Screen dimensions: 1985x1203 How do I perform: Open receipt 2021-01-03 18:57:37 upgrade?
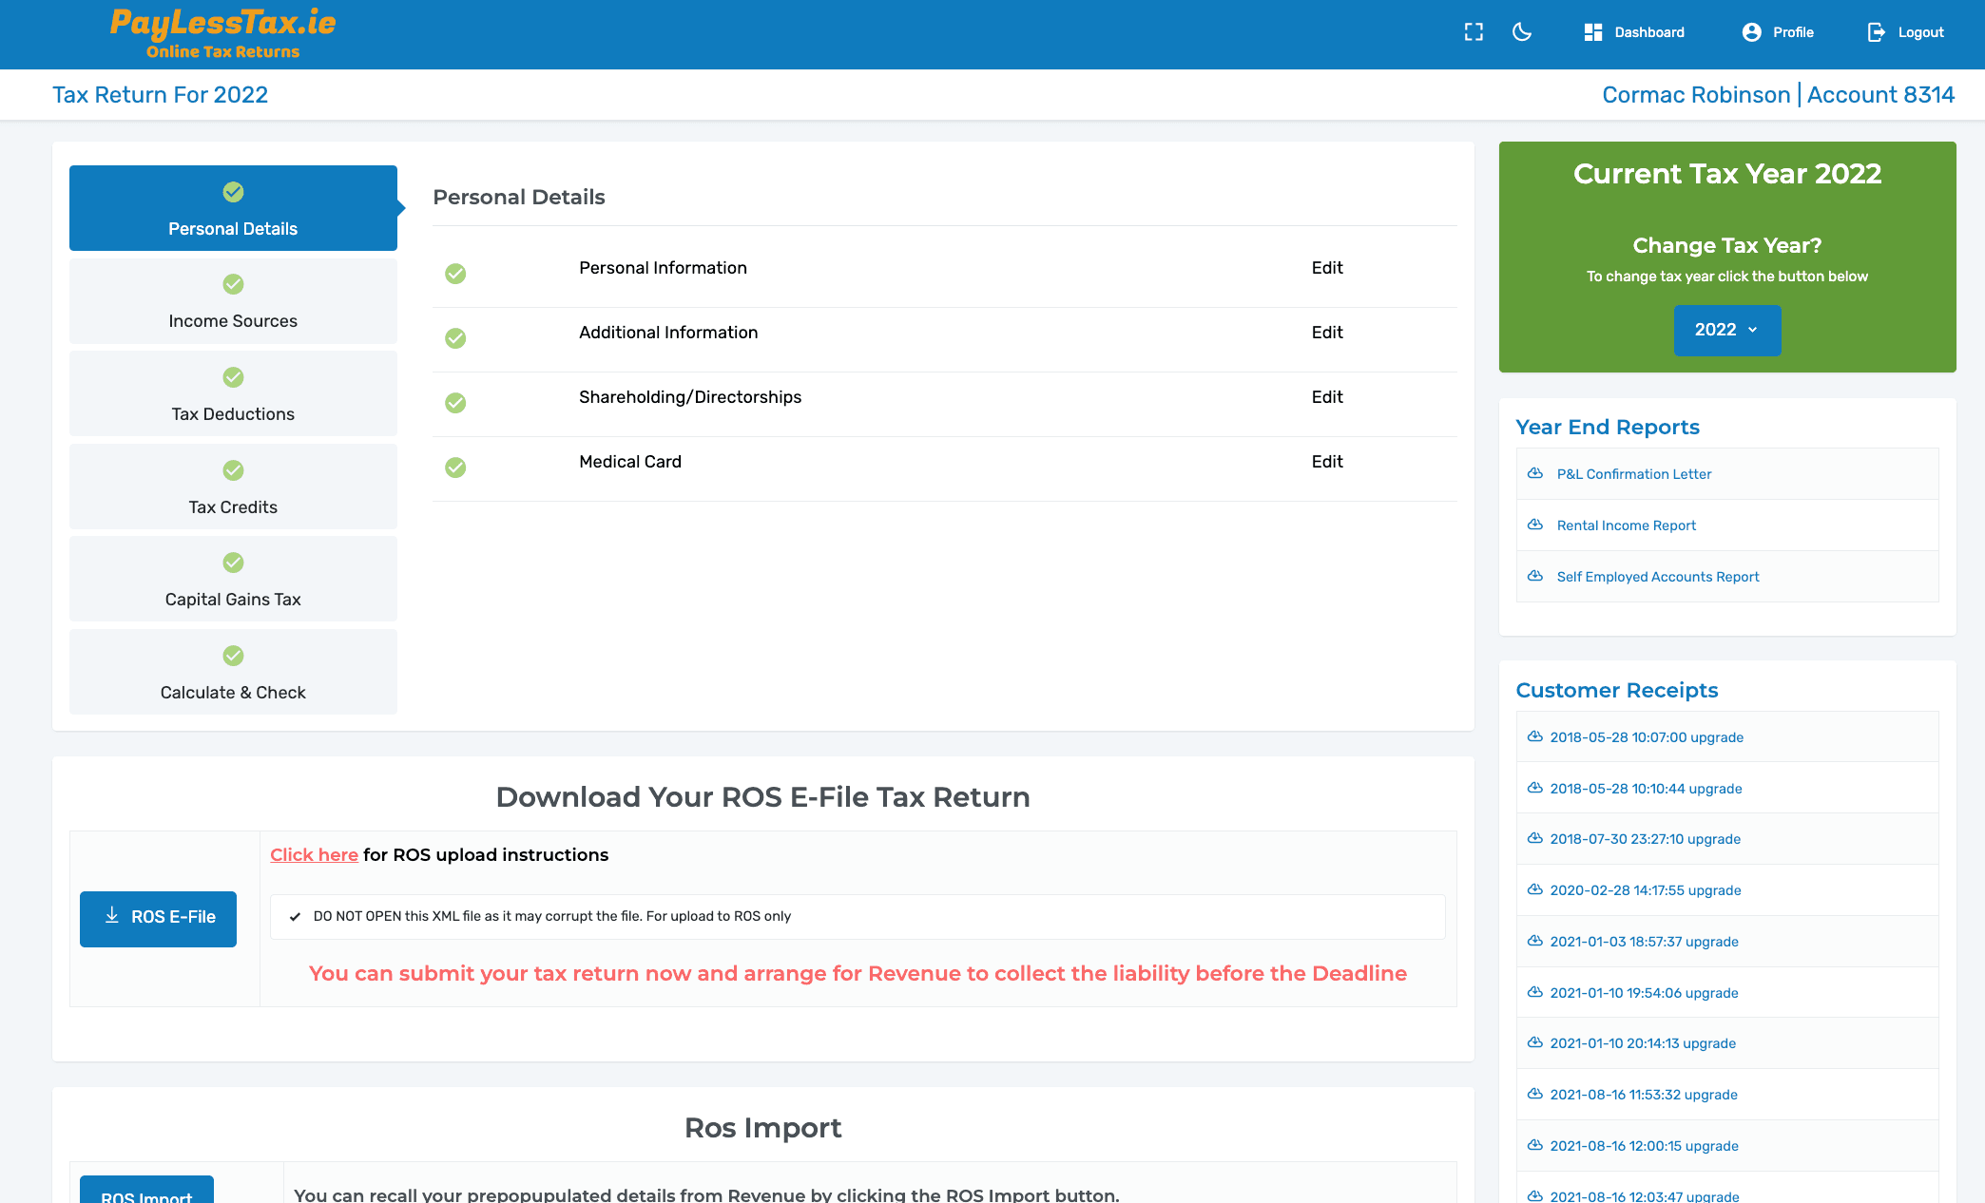click(x=1644, y=942)
